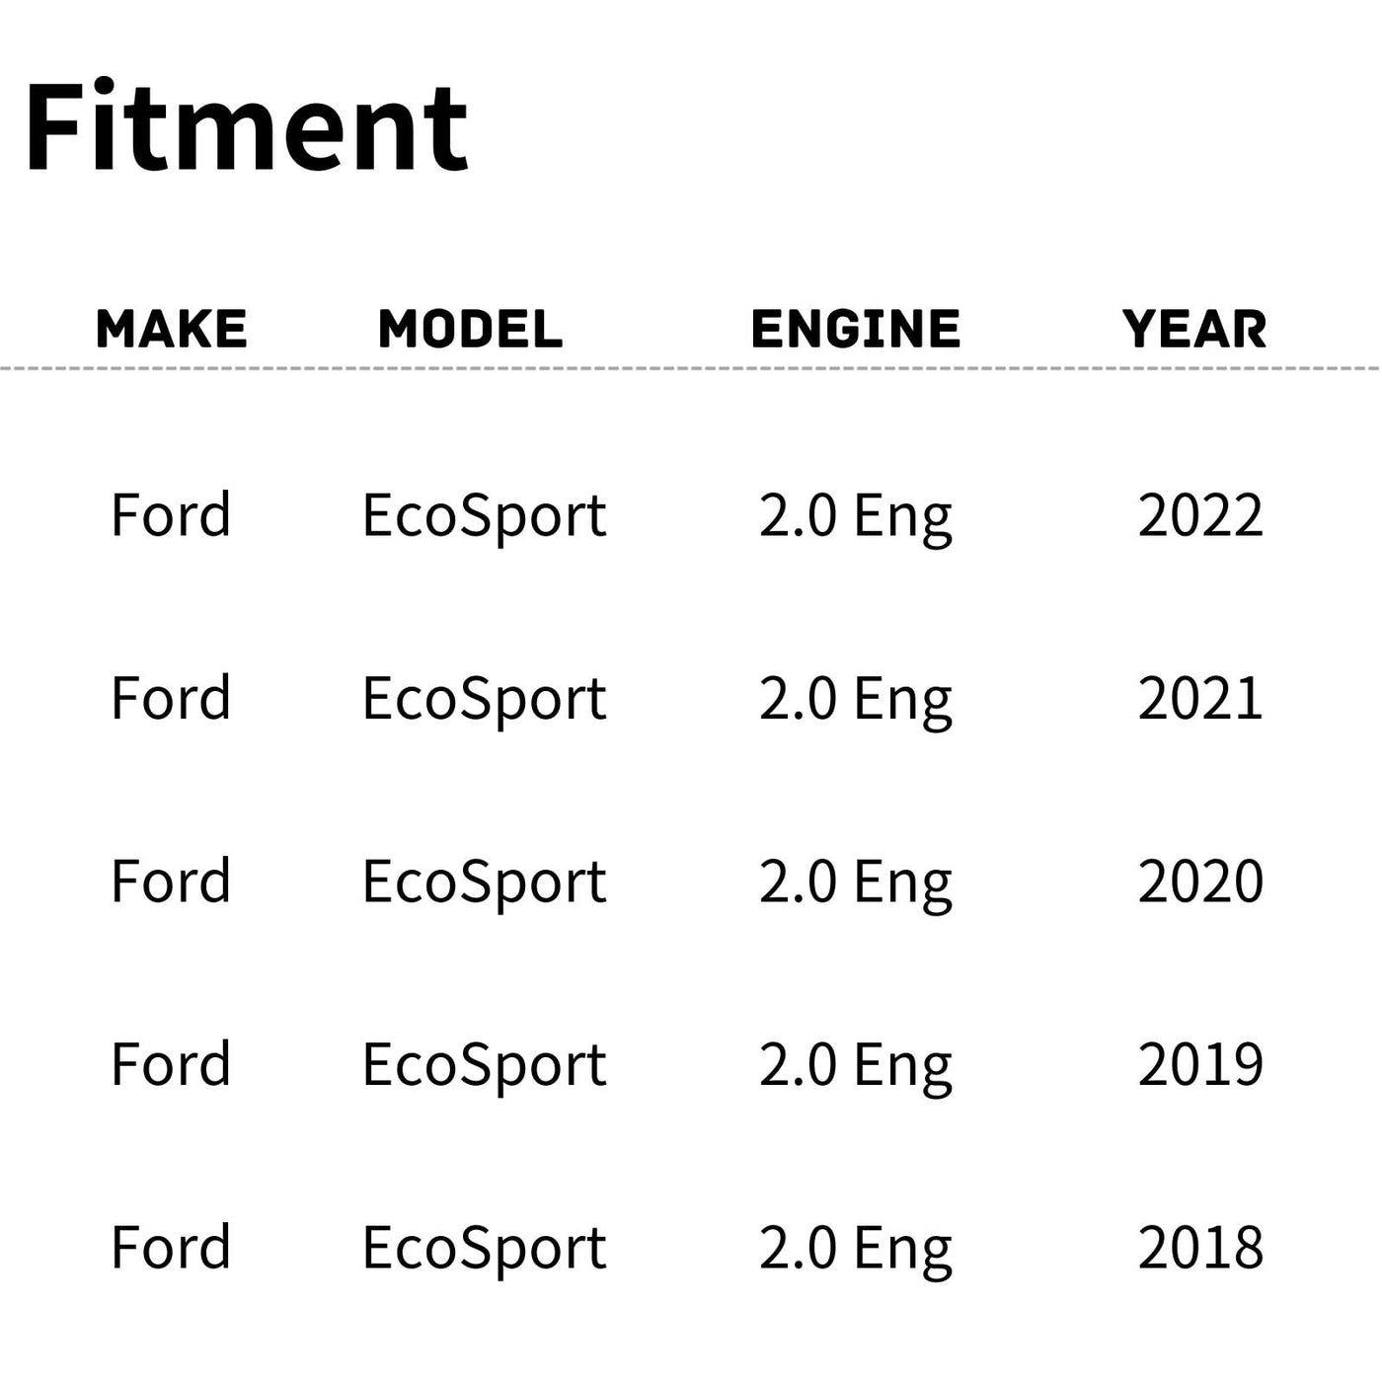Select the 2019 year cell
This screenshot has width=1382, height=1382.
click(x=1200, y=1064)
